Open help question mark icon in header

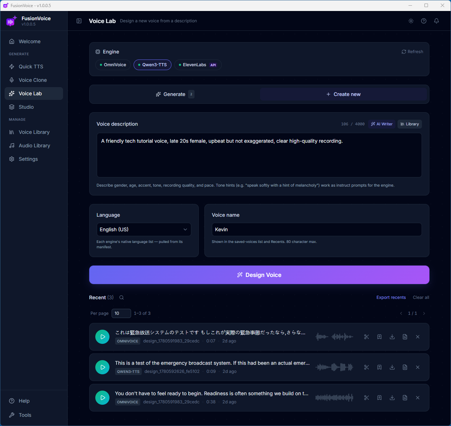tap(424, 21)
